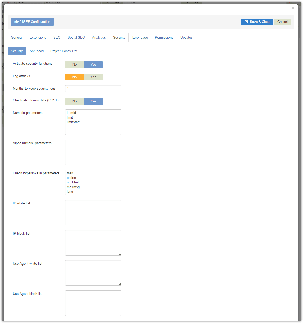The height and width of the screenshot is (323, 303).
Task: Select the main Security tab
Action: click(x=119, y=38)
